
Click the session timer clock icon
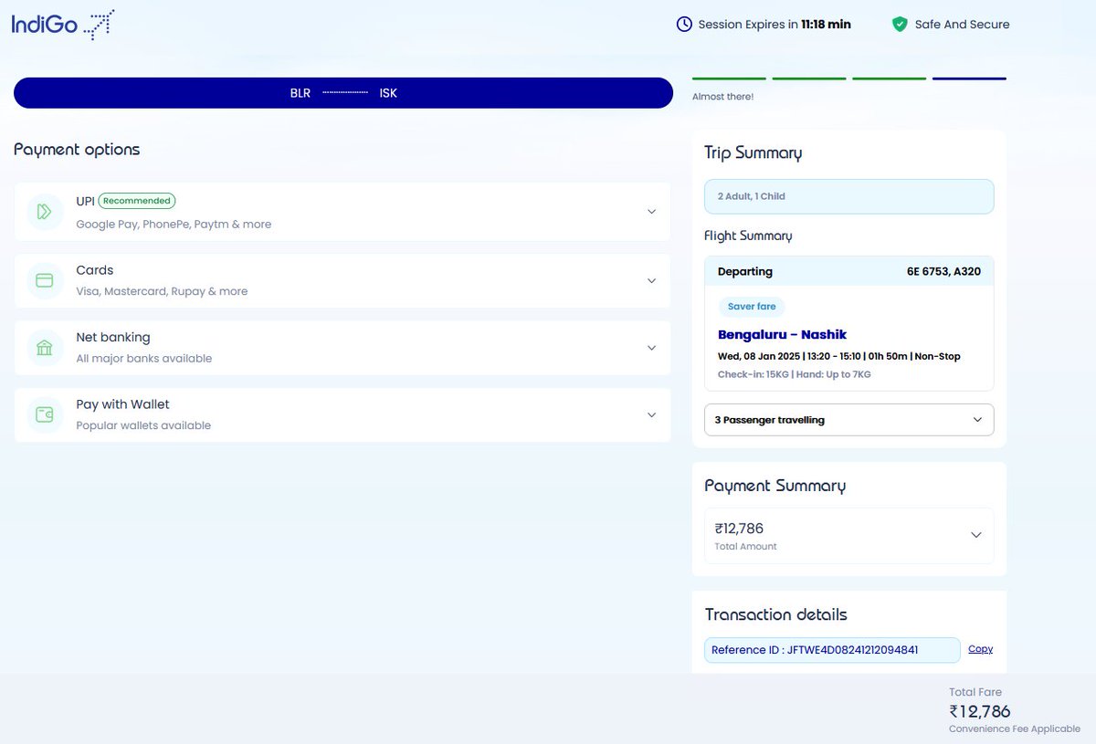tap(684, 25)
